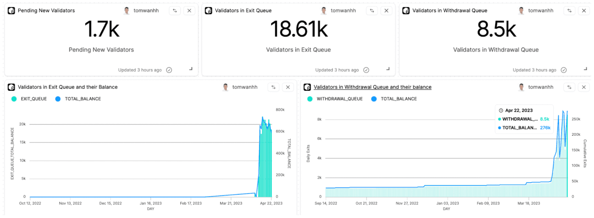Click resize handle of Withdrawal Queue card
The height and width of the screenshot is (218, 594).
[585, 69]
